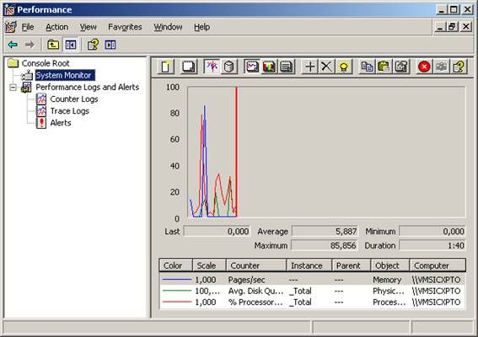This screenshot has height=337, width=478.
Task: Select the Avg. Disk Queue counter row
Action: [x=312, y=291]
